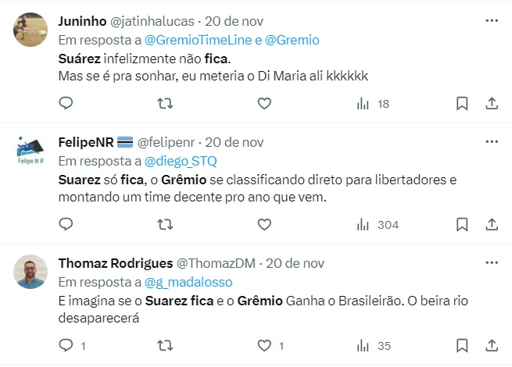Retweet Juninho's Suárez tweet

(165, 103)
